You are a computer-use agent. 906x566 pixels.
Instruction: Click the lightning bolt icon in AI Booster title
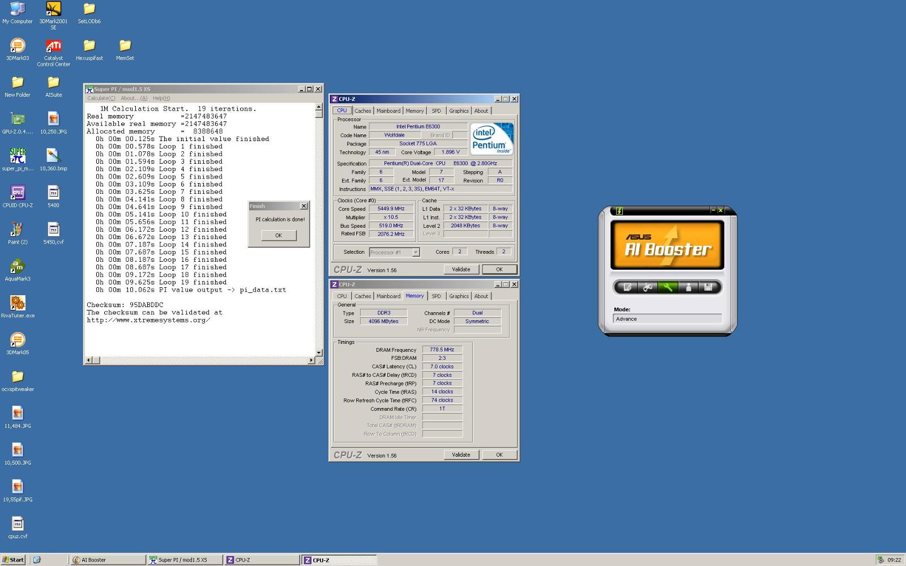point(619,211)
